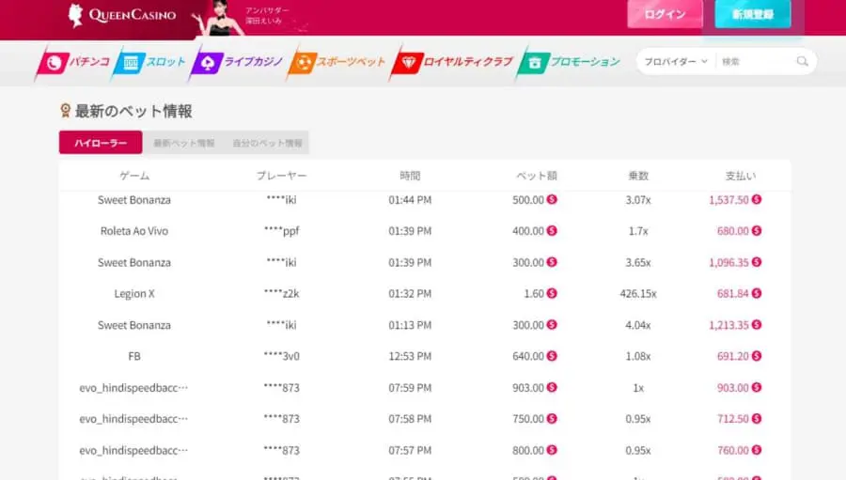846x480 pixels.
Task: Open the ライブカジノ menu label
Action: (x=253, y=61)
